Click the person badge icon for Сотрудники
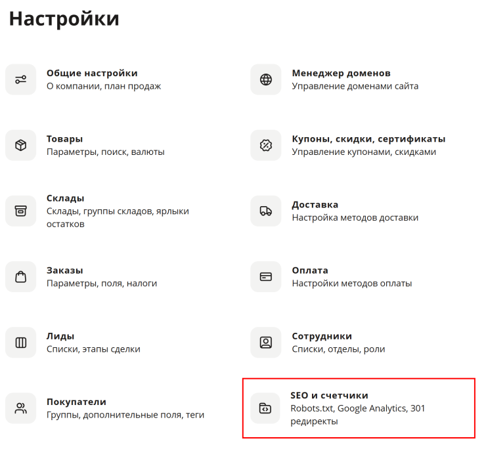The width and height of the screenshot is (486, 449). [x=266, y=343]
